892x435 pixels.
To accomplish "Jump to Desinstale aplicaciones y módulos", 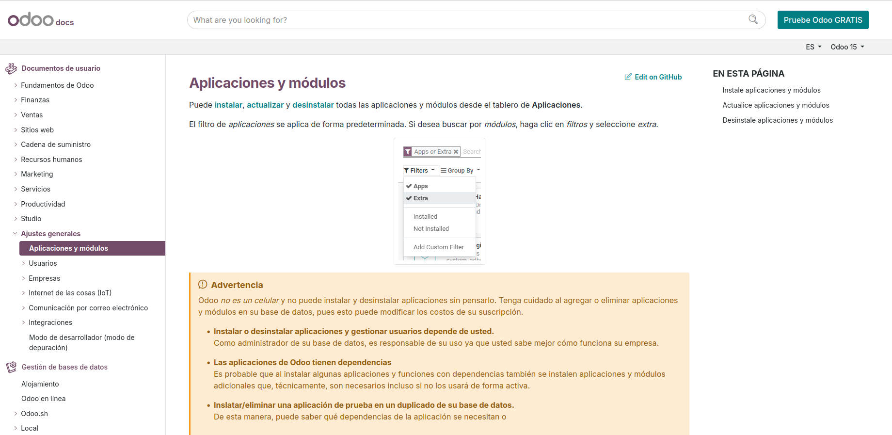I will tap(778, 120).
